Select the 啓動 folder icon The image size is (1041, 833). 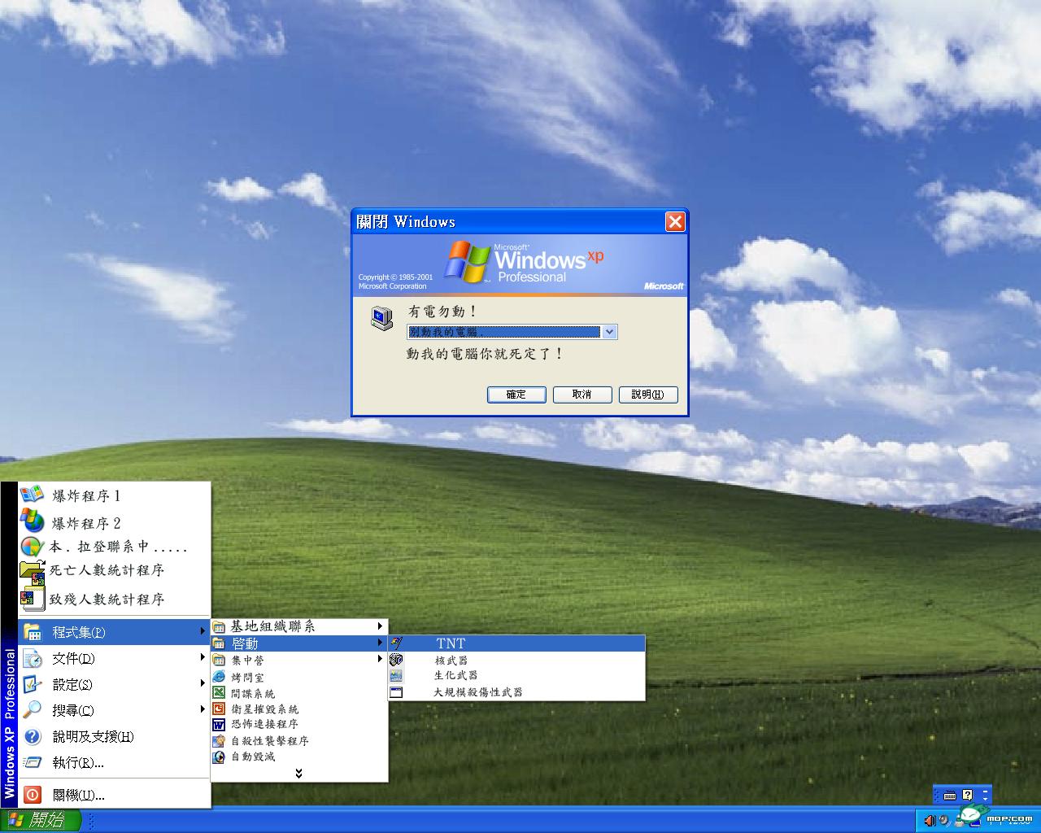219,643
